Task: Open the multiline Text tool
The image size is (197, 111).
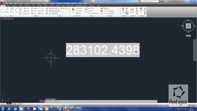Action: [x=73, y=10]
